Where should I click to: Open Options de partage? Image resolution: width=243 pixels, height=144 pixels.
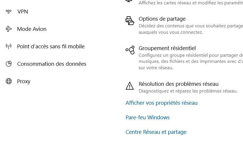point(162,19)
